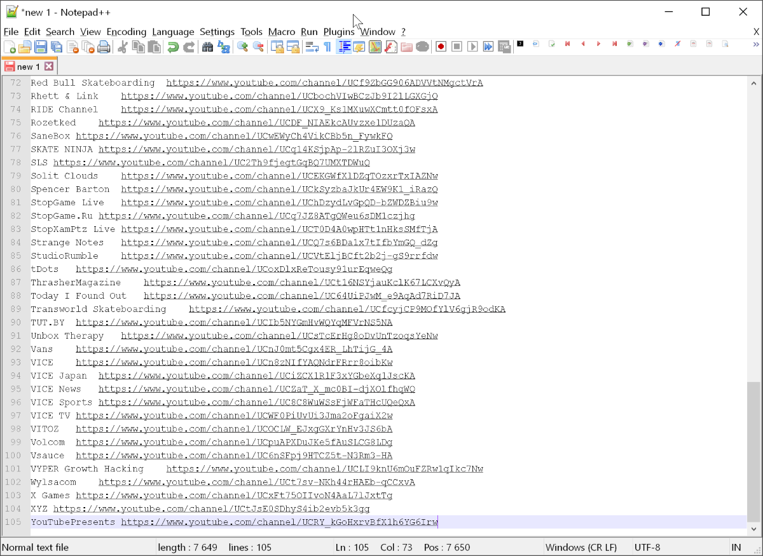Open the Language menu
The height and width of the screenshot is (556, 763).
click(173, 32)
